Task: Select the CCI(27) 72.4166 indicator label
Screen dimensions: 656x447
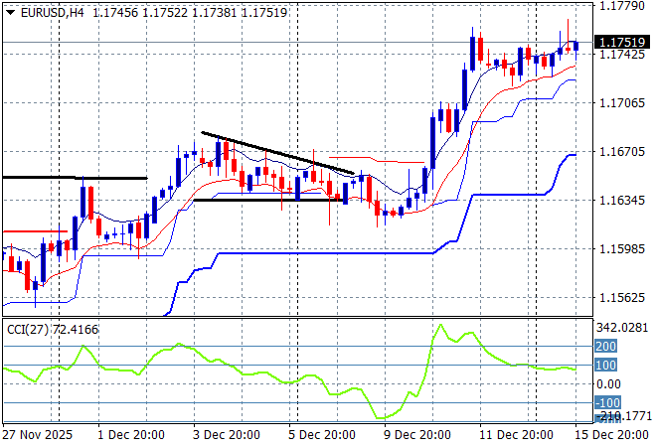Action: pyautogui.click(x=53, y=330)
